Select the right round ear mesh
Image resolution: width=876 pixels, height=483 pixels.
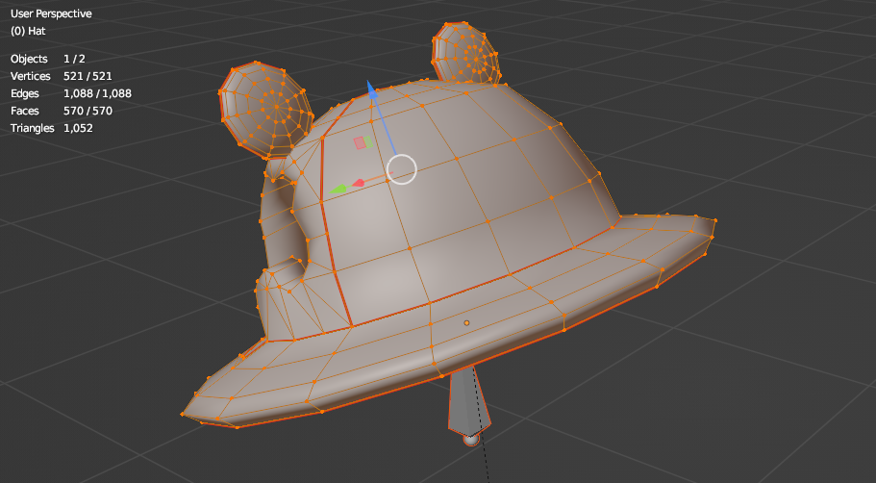pyautogui.click(x=466, y=54)
